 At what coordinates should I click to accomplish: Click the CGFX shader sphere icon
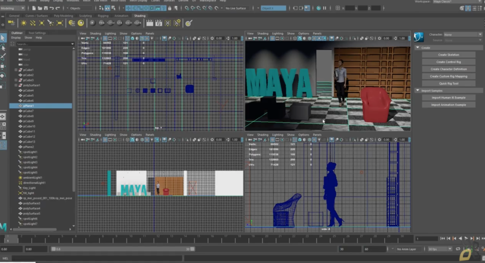(x=137, y=23)
